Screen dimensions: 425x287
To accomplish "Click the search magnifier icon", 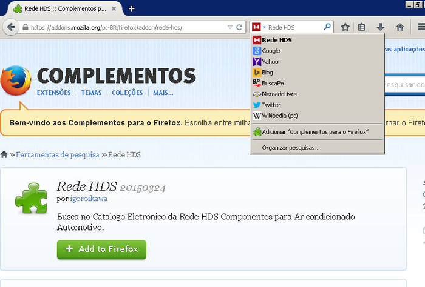I will pyautogui.click(x=327, y=27).
